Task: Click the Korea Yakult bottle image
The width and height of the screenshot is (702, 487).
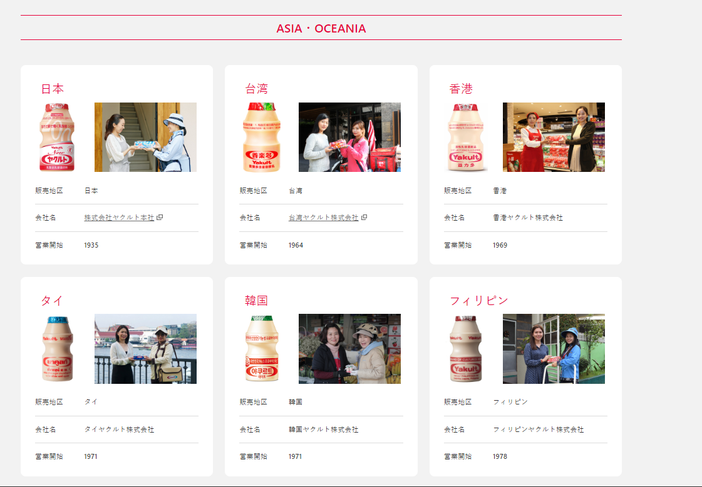Action: pyautogui.click(x=262, y=348)
